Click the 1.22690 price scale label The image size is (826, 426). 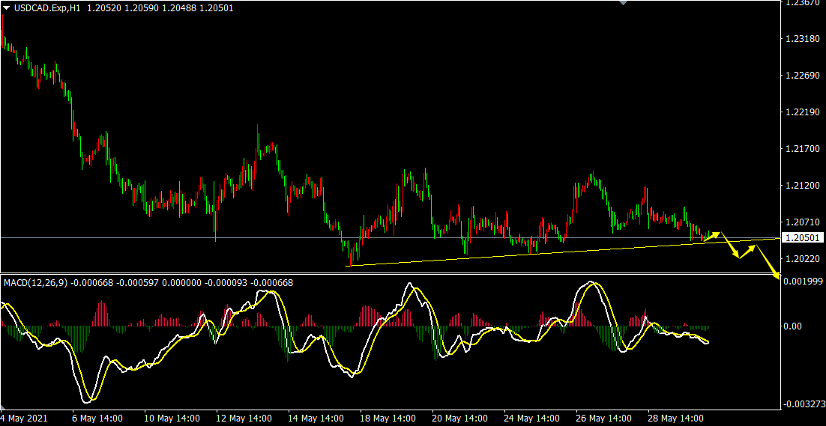[x=802, y=75]
